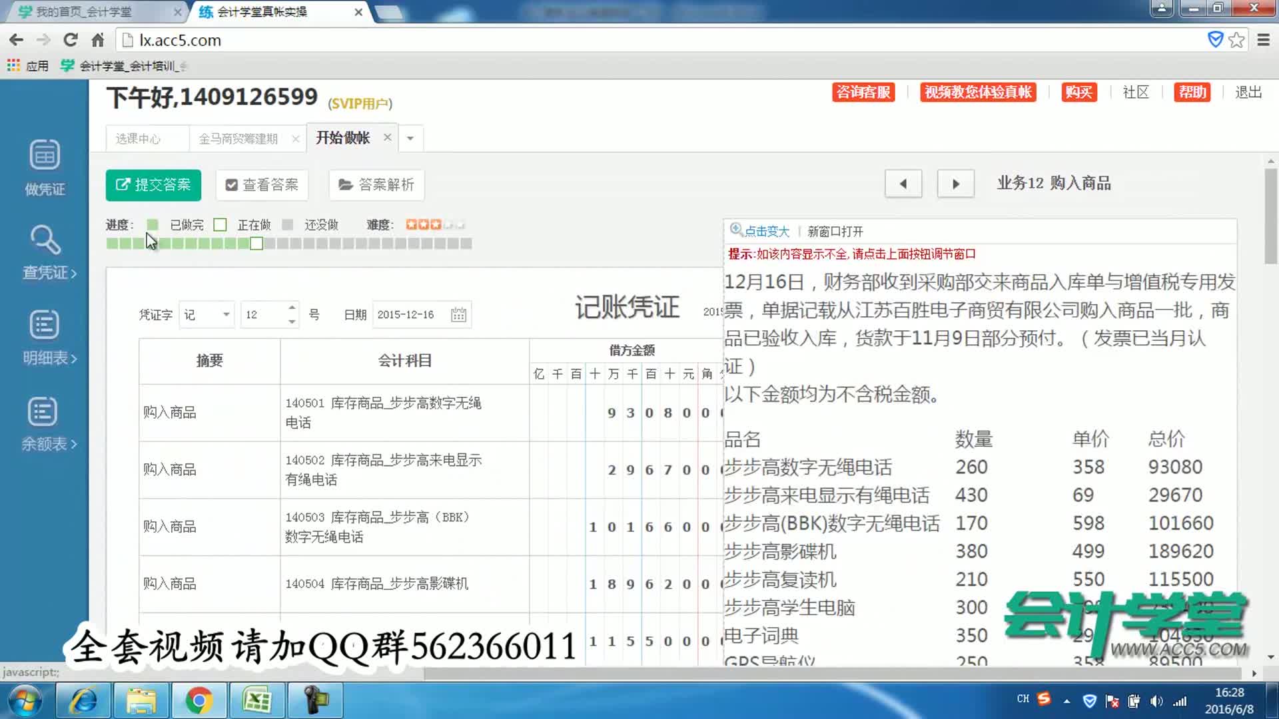Open the 做凭证 sidebar icon

click(45, 155)
